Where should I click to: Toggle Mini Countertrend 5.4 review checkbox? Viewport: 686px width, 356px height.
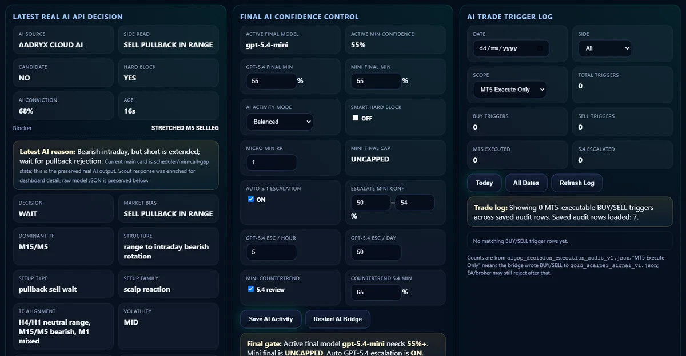(250, 289)
